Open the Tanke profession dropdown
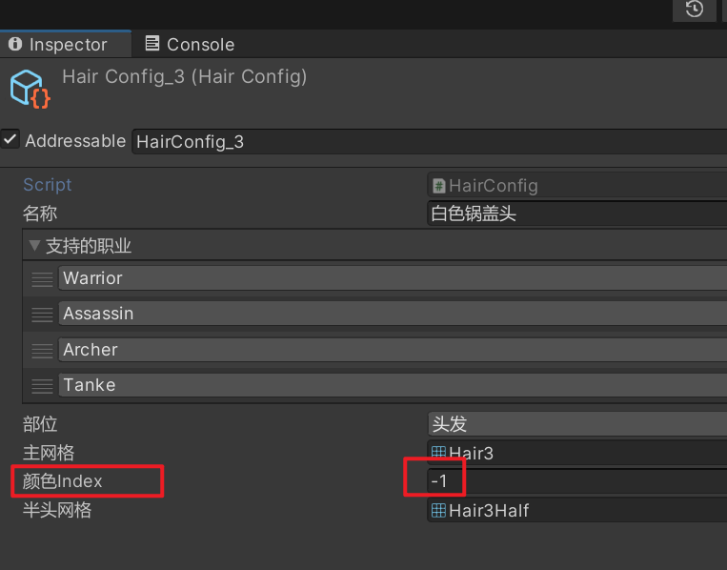Image resolution: width=727 pixels, height=570 pixels. [393, 384]
